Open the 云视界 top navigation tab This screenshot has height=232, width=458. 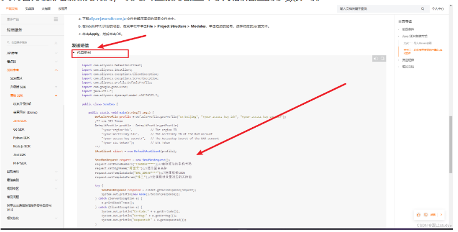pyautogui.click(x=63, y=9)
